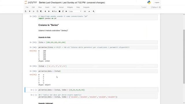Open the Snippets menu
The width and height of the screenshot is (185, 104).
[x=86, y=7]
